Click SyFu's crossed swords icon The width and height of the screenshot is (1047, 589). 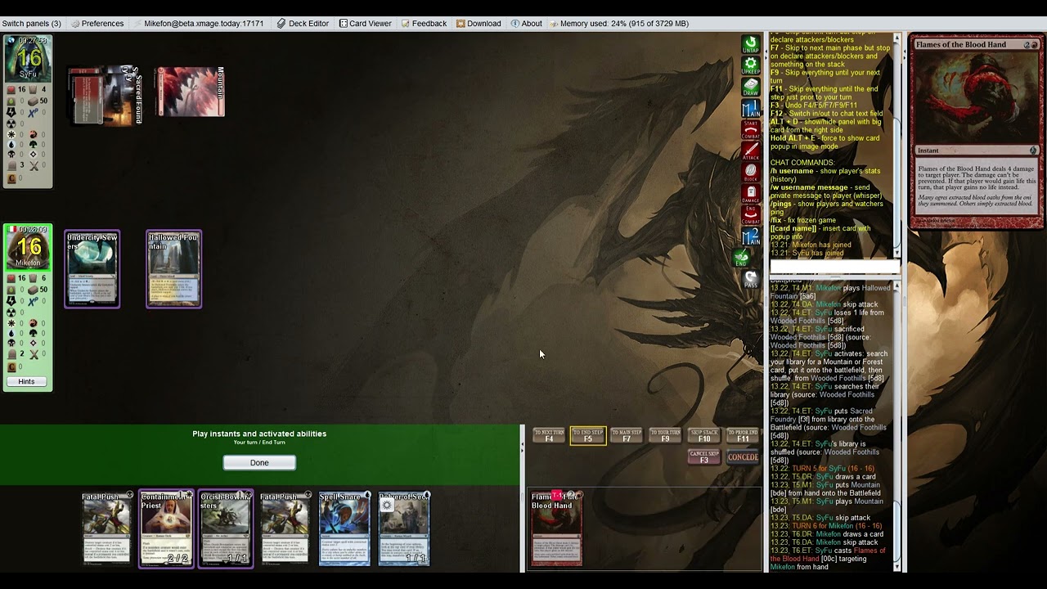coord(34,166)
